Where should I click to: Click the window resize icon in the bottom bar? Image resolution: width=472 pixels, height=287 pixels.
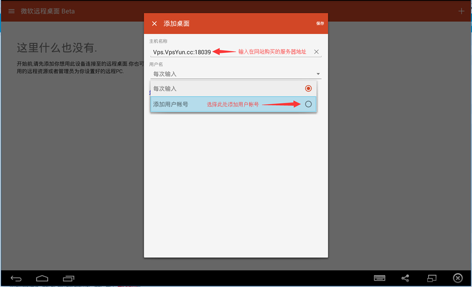click(431, 278)
